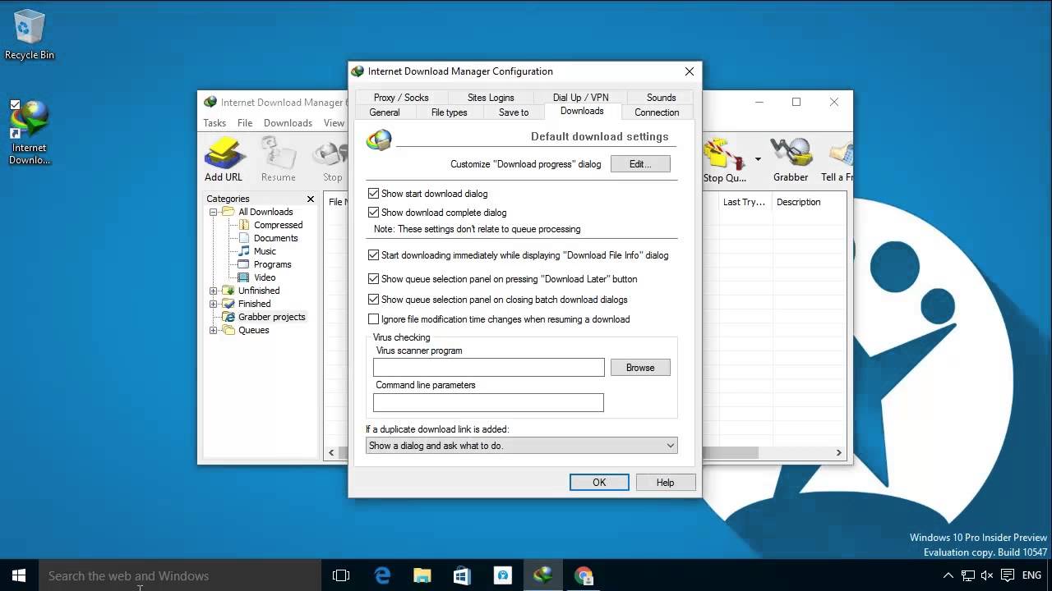Open File Explorer from taskbar
This screenshot has width=1052, height=591.
[x=422, y=575]
